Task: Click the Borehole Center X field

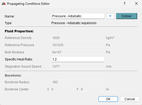Action: [63, 89]
